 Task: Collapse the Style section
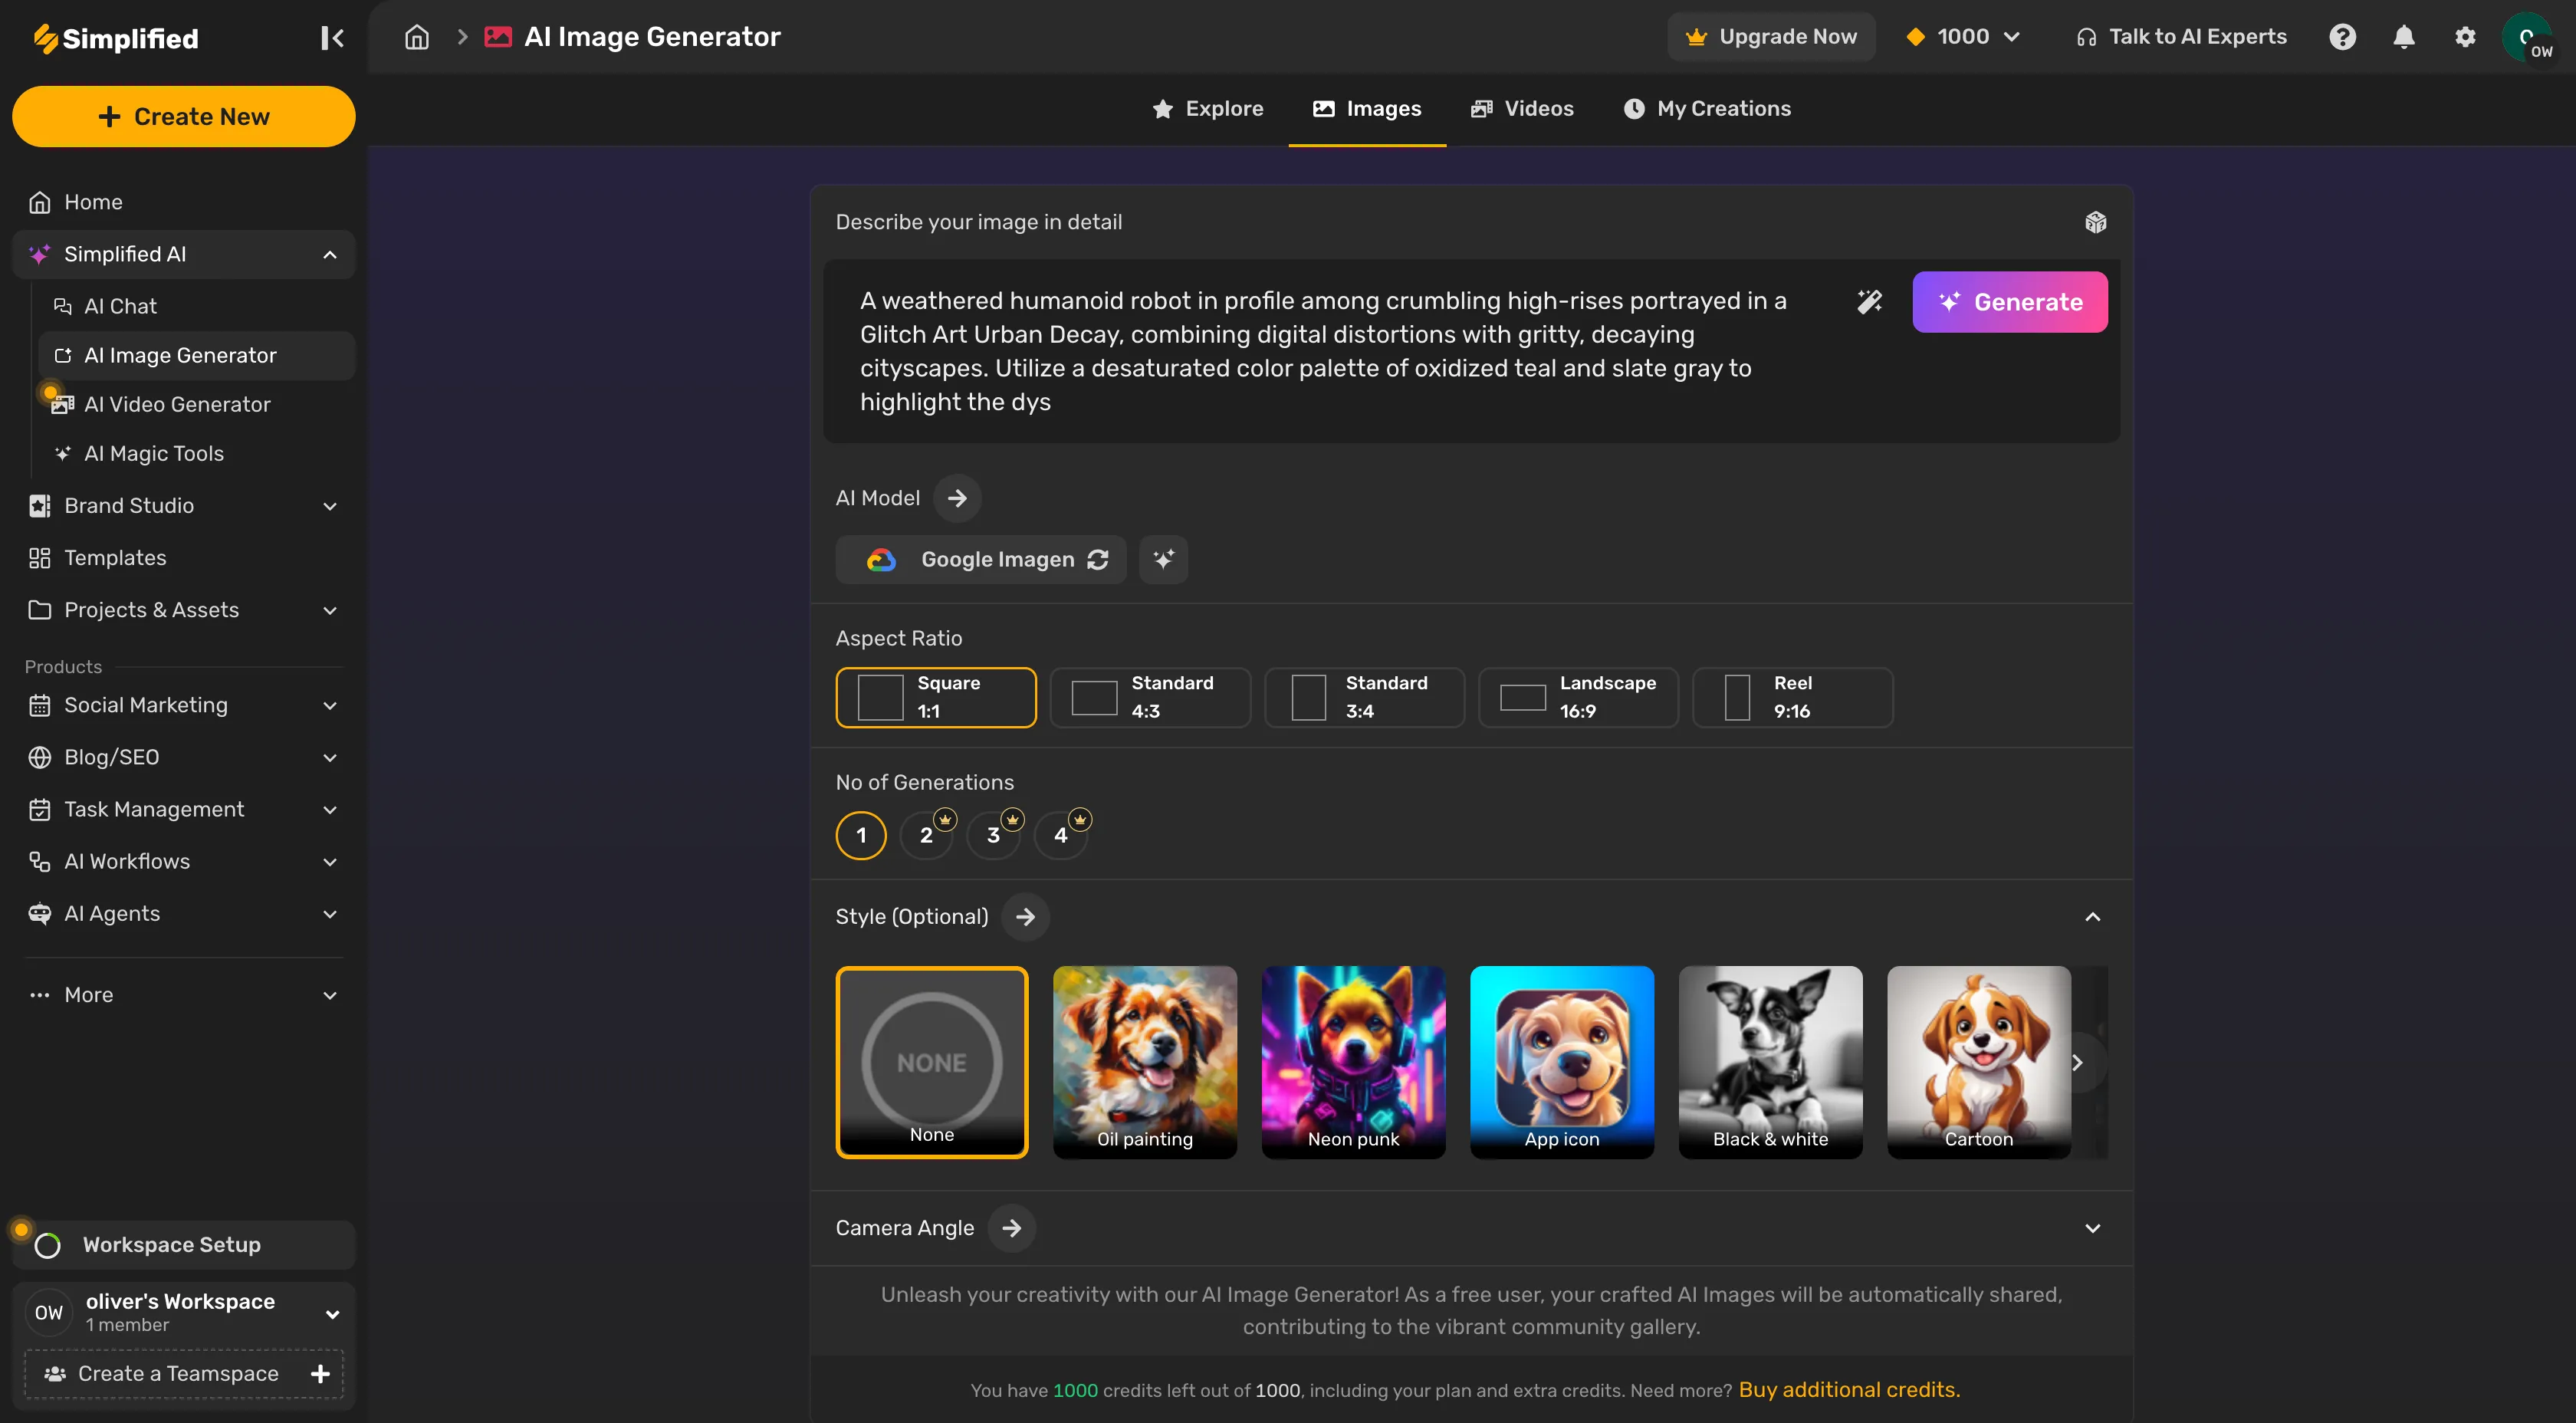(x=2093, y=917)
